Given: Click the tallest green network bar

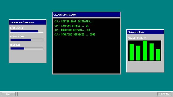Looking at the screenshot, I should pyautogui.click(x=145, y=51).
